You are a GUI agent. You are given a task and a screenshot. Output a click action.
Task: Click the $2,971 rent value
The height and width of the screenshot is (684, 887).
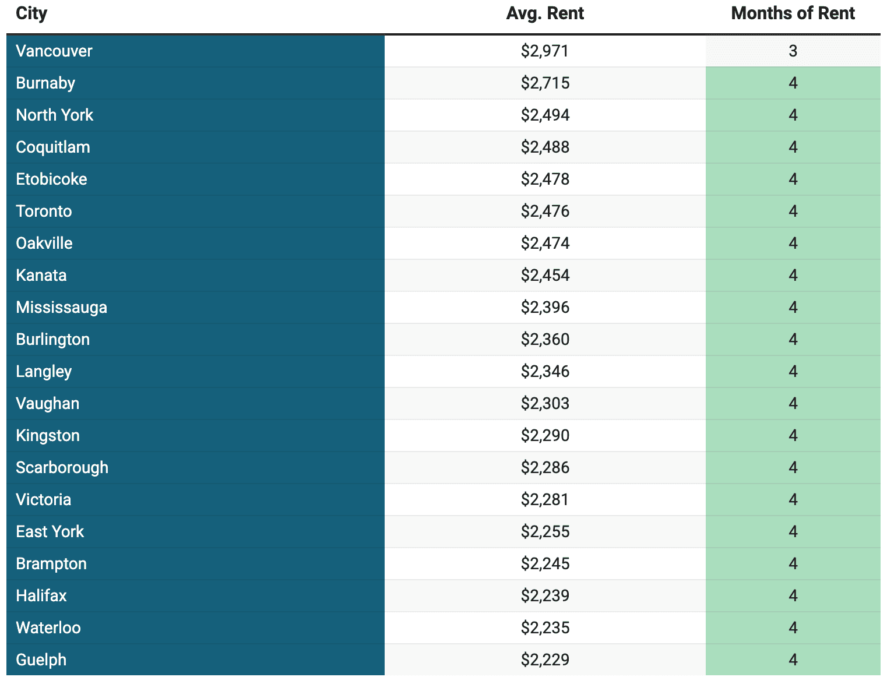[545, 51]
